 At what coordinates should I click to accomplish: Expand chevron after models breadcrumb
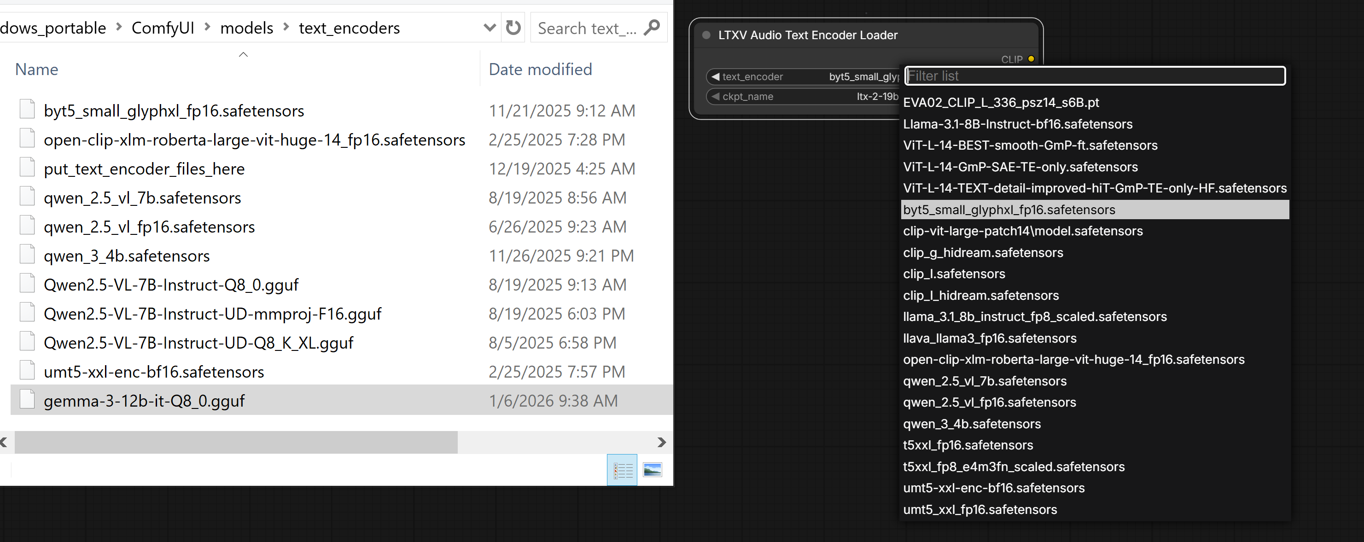click(286, 27)
